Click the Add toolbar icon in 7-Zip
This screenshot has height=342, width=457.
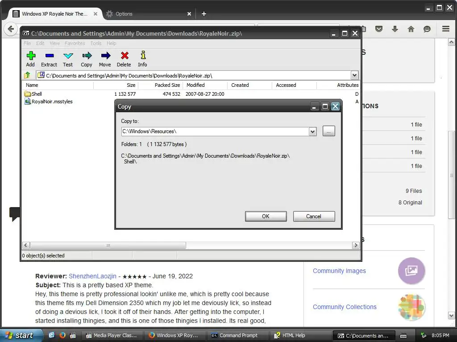pos(31,59)
